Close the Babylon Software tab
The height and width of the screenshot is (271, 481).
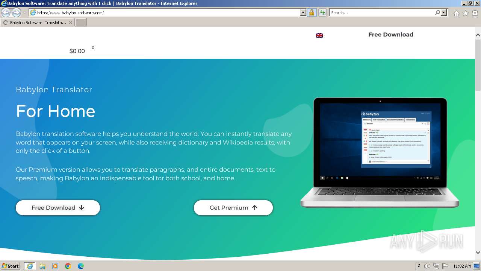(70, 23)
